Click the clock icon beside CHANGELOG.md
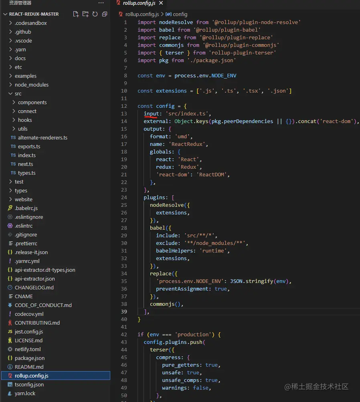The image size is (360, 402). pos(10,287)
